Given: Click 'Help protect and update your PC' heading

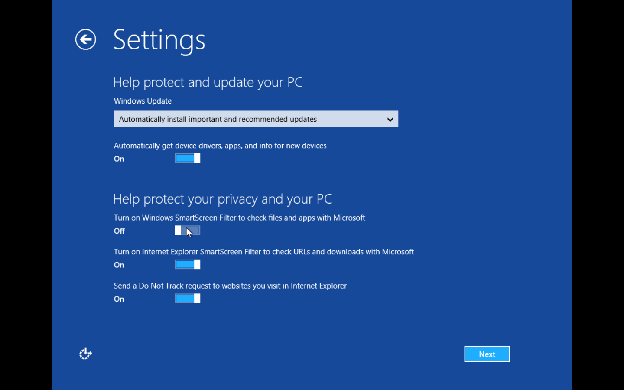Looking at the screenshot, I should click(x=208, y=82).
